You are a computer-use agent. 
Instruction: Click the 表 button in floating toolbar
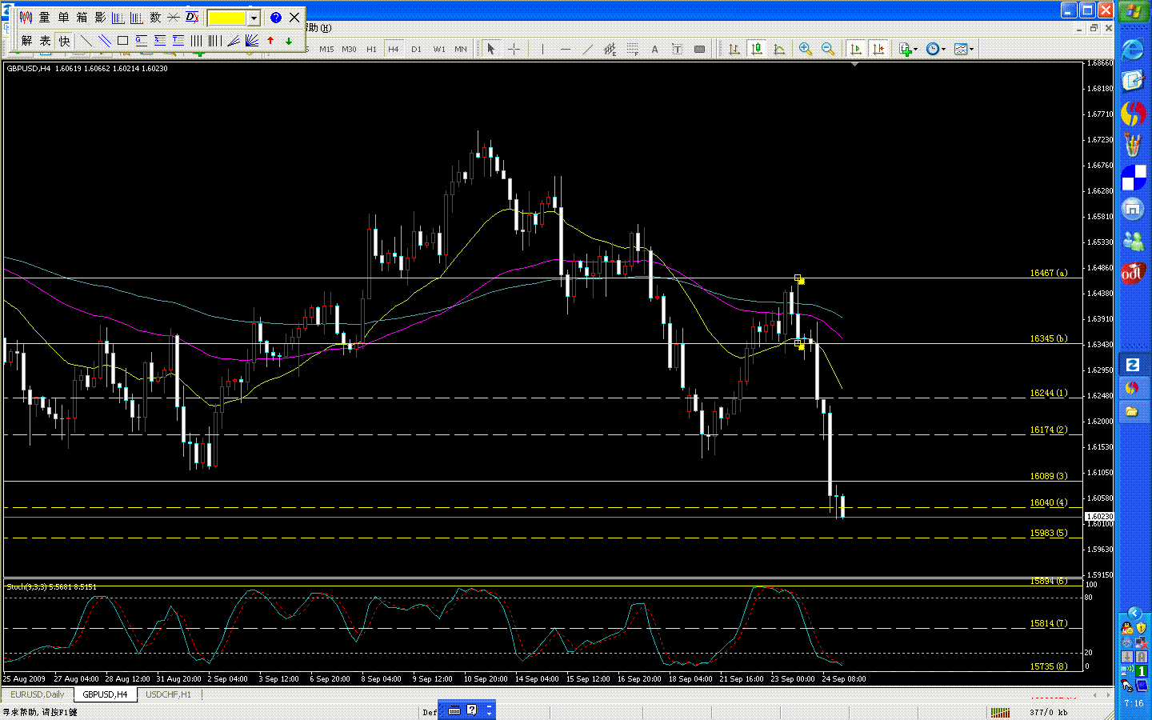[x=45, y=40]
